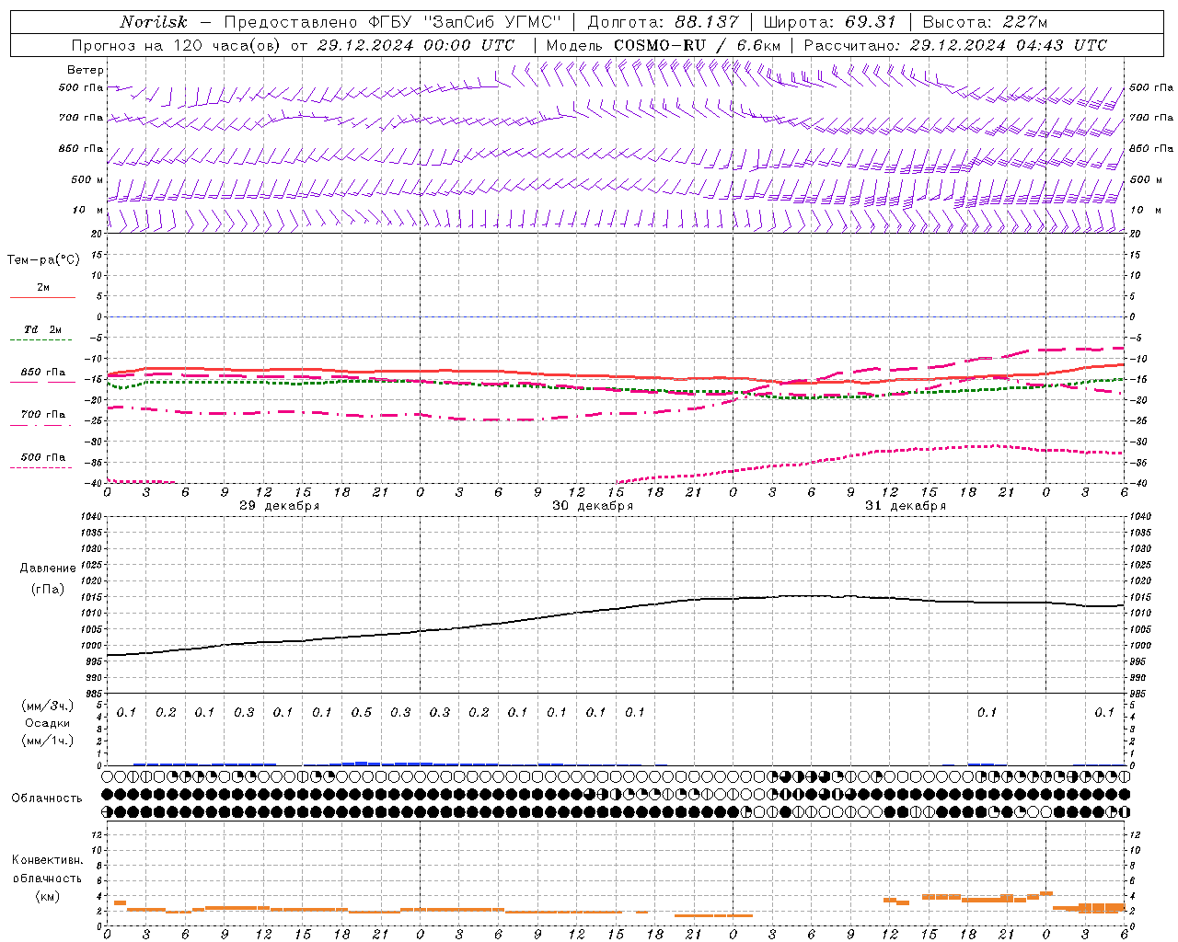Viewport: 1178px width, 942px height.
Task: Click the "Тем-ра(°C)" temperature section label
Action: [43, 260]
